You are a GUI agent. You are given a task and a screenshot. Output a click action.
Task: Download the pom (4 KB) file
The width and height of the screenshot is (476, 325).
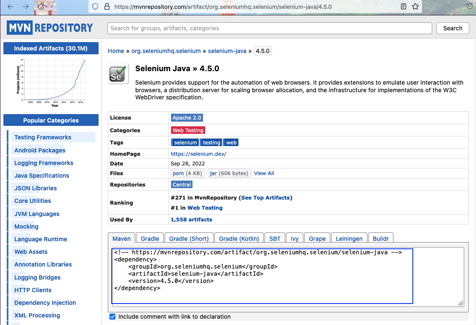pos(187,173)
